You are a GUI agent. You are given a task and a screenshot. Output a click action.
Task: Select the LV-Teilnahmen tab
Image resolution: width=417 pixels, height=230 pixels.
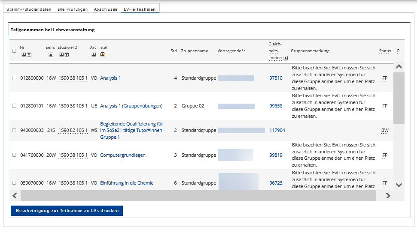(x=140, y=9)
